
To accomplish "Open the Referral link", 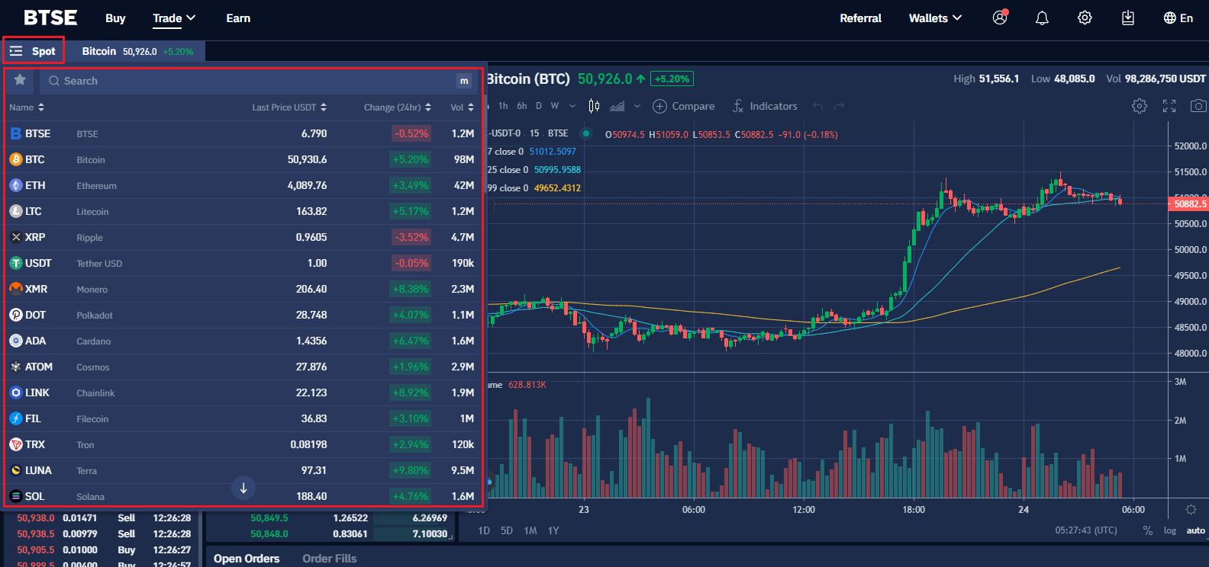I will tap(860, 18).
